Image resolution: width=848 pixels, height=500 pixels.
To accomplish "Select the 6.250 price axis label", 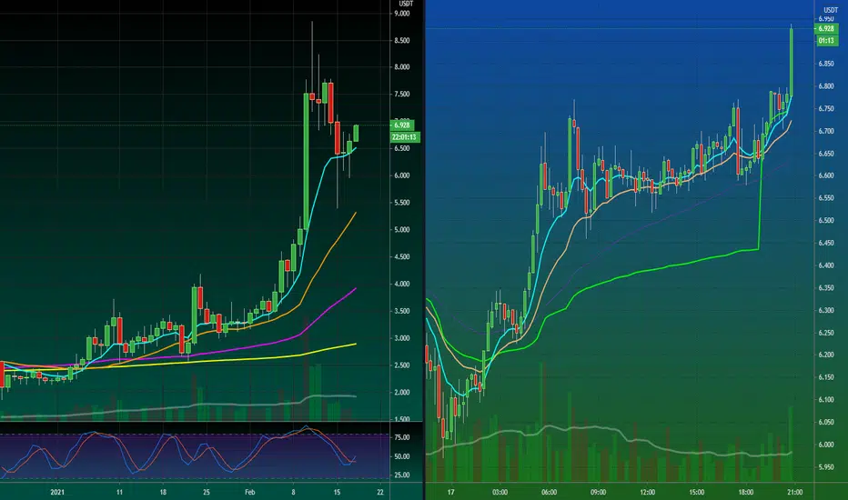I will coord(826,333).
